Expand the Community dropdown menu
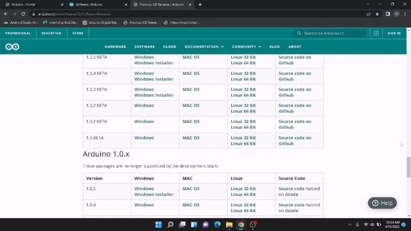This screenshot has width=411, height=231. point(246,47)
